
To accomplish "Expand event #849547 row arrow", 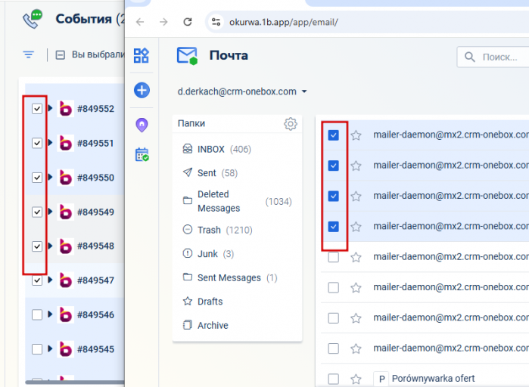I will pos(50,280).
